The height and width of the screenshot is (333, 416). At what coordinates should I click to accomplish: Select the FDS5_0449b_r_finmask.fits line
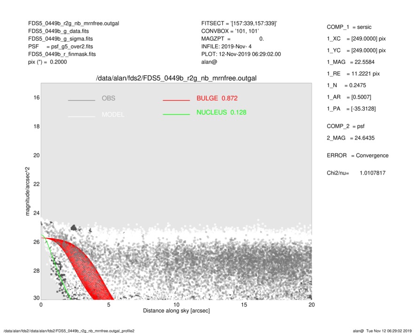(x=62, y=54)
